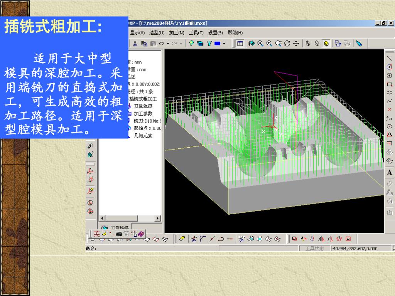The width and height of the screenshot is (395, 296).
Task: Select 刀具轨迹 in the tree
Action: click(143, 106)
